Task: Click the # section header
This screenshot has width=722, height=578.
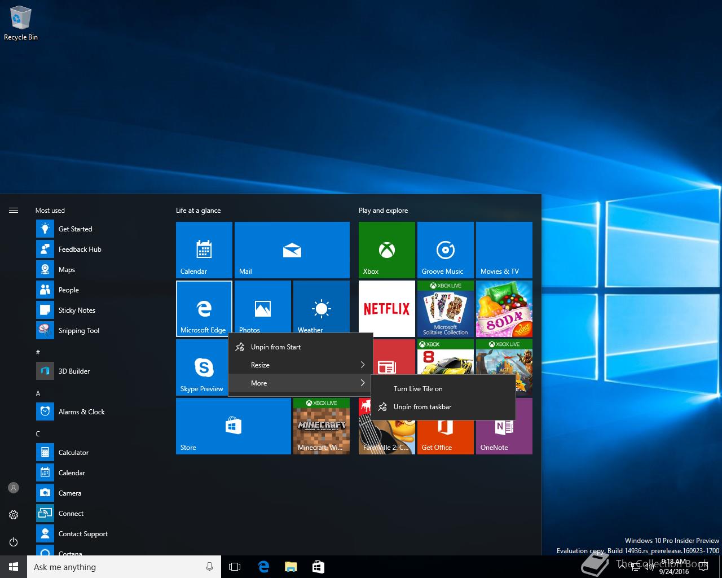Action: 38,352
